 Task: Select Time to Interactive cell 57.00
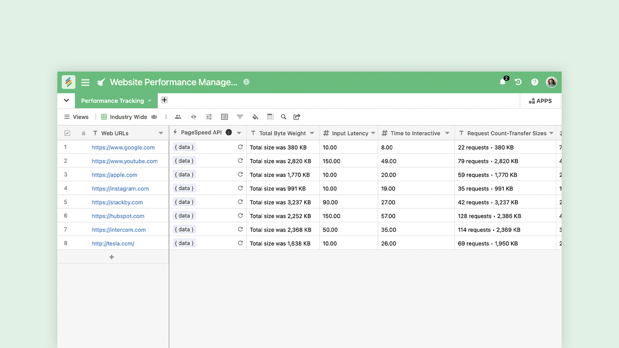click(x=416, y=216)
